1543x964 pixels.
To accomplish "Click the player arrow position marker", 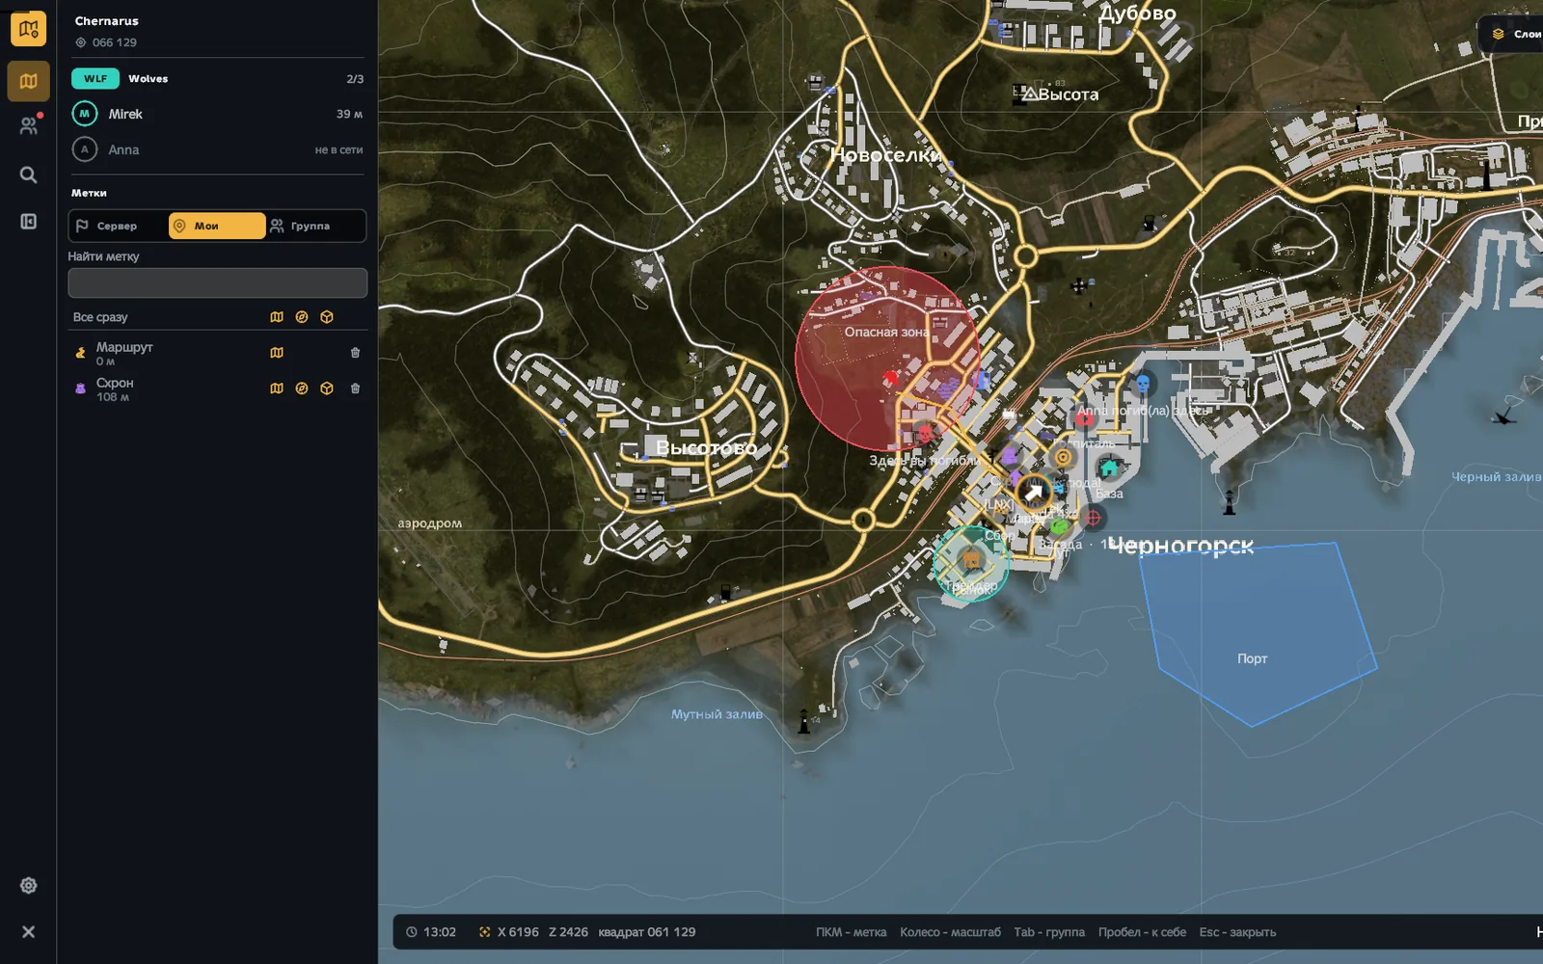I will click(1034, 493).
